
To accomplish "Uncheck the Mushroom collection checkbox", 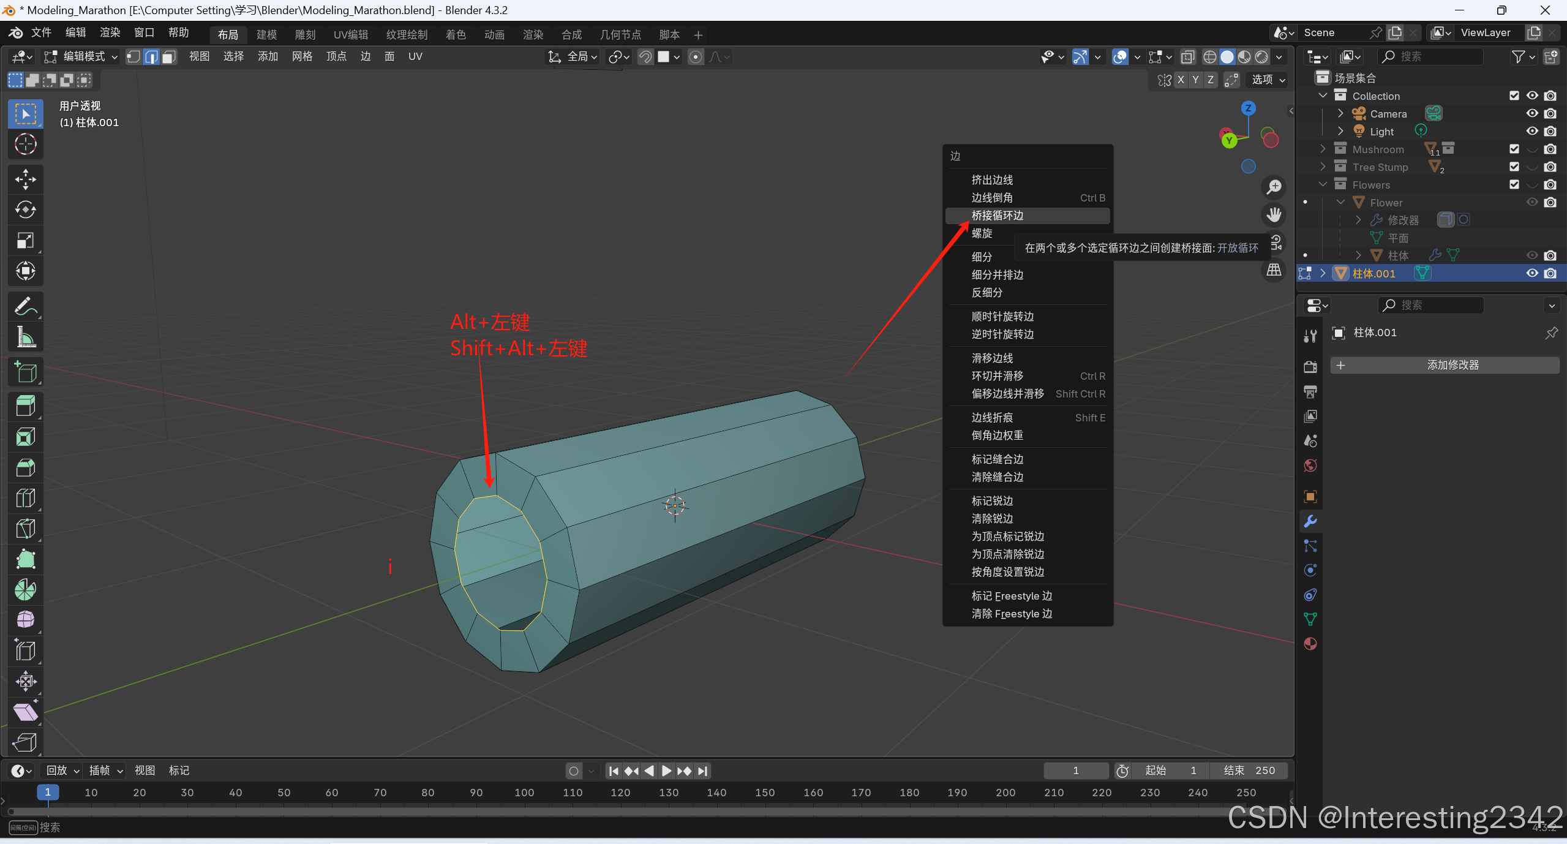I will click(1514, 149).
